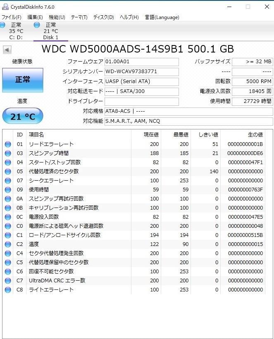Click the 現在値 column header
274x339 pixels.
(x=146, y=135)
